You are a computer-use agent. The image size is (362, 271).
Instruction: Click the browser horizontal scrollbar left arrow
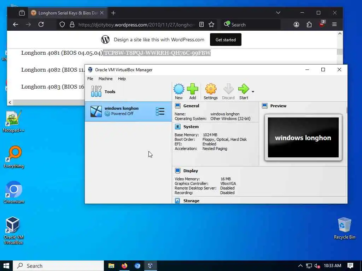pos(10,103)
